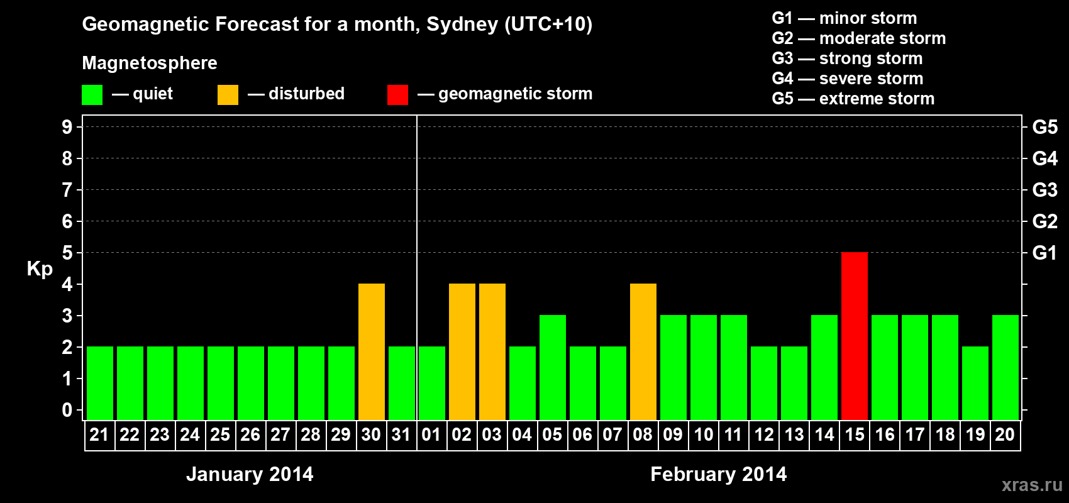The width and height of the screenshot is (1069, 503).
Task: Click the G3 label on right axis
Action: [1045, 190]
